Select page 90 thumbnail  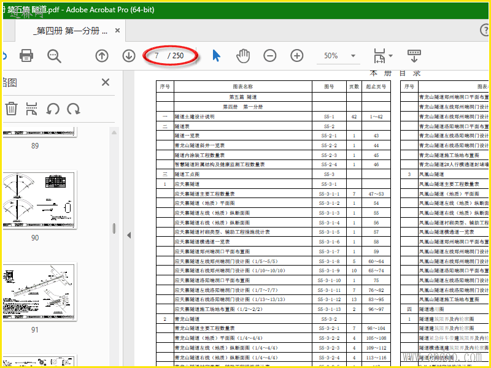tap(39, 199)
